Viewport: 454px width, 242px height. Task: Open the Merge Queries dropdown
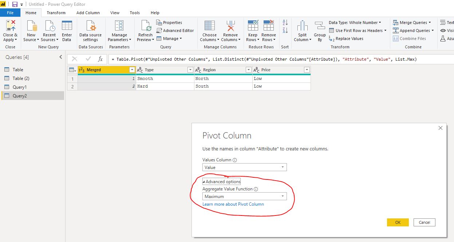[x=412, y=23]
